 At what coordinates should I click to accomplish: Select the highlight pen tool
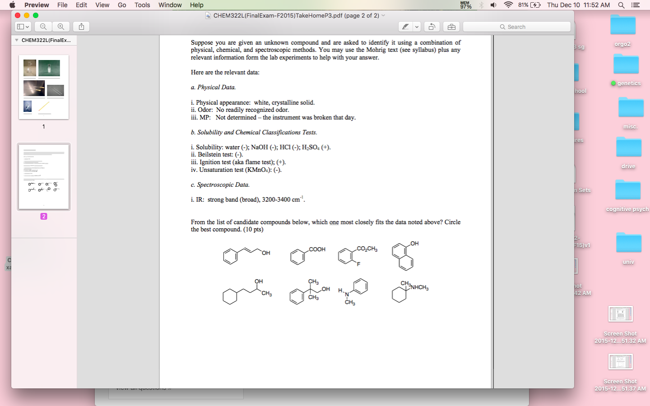(405, 27)
